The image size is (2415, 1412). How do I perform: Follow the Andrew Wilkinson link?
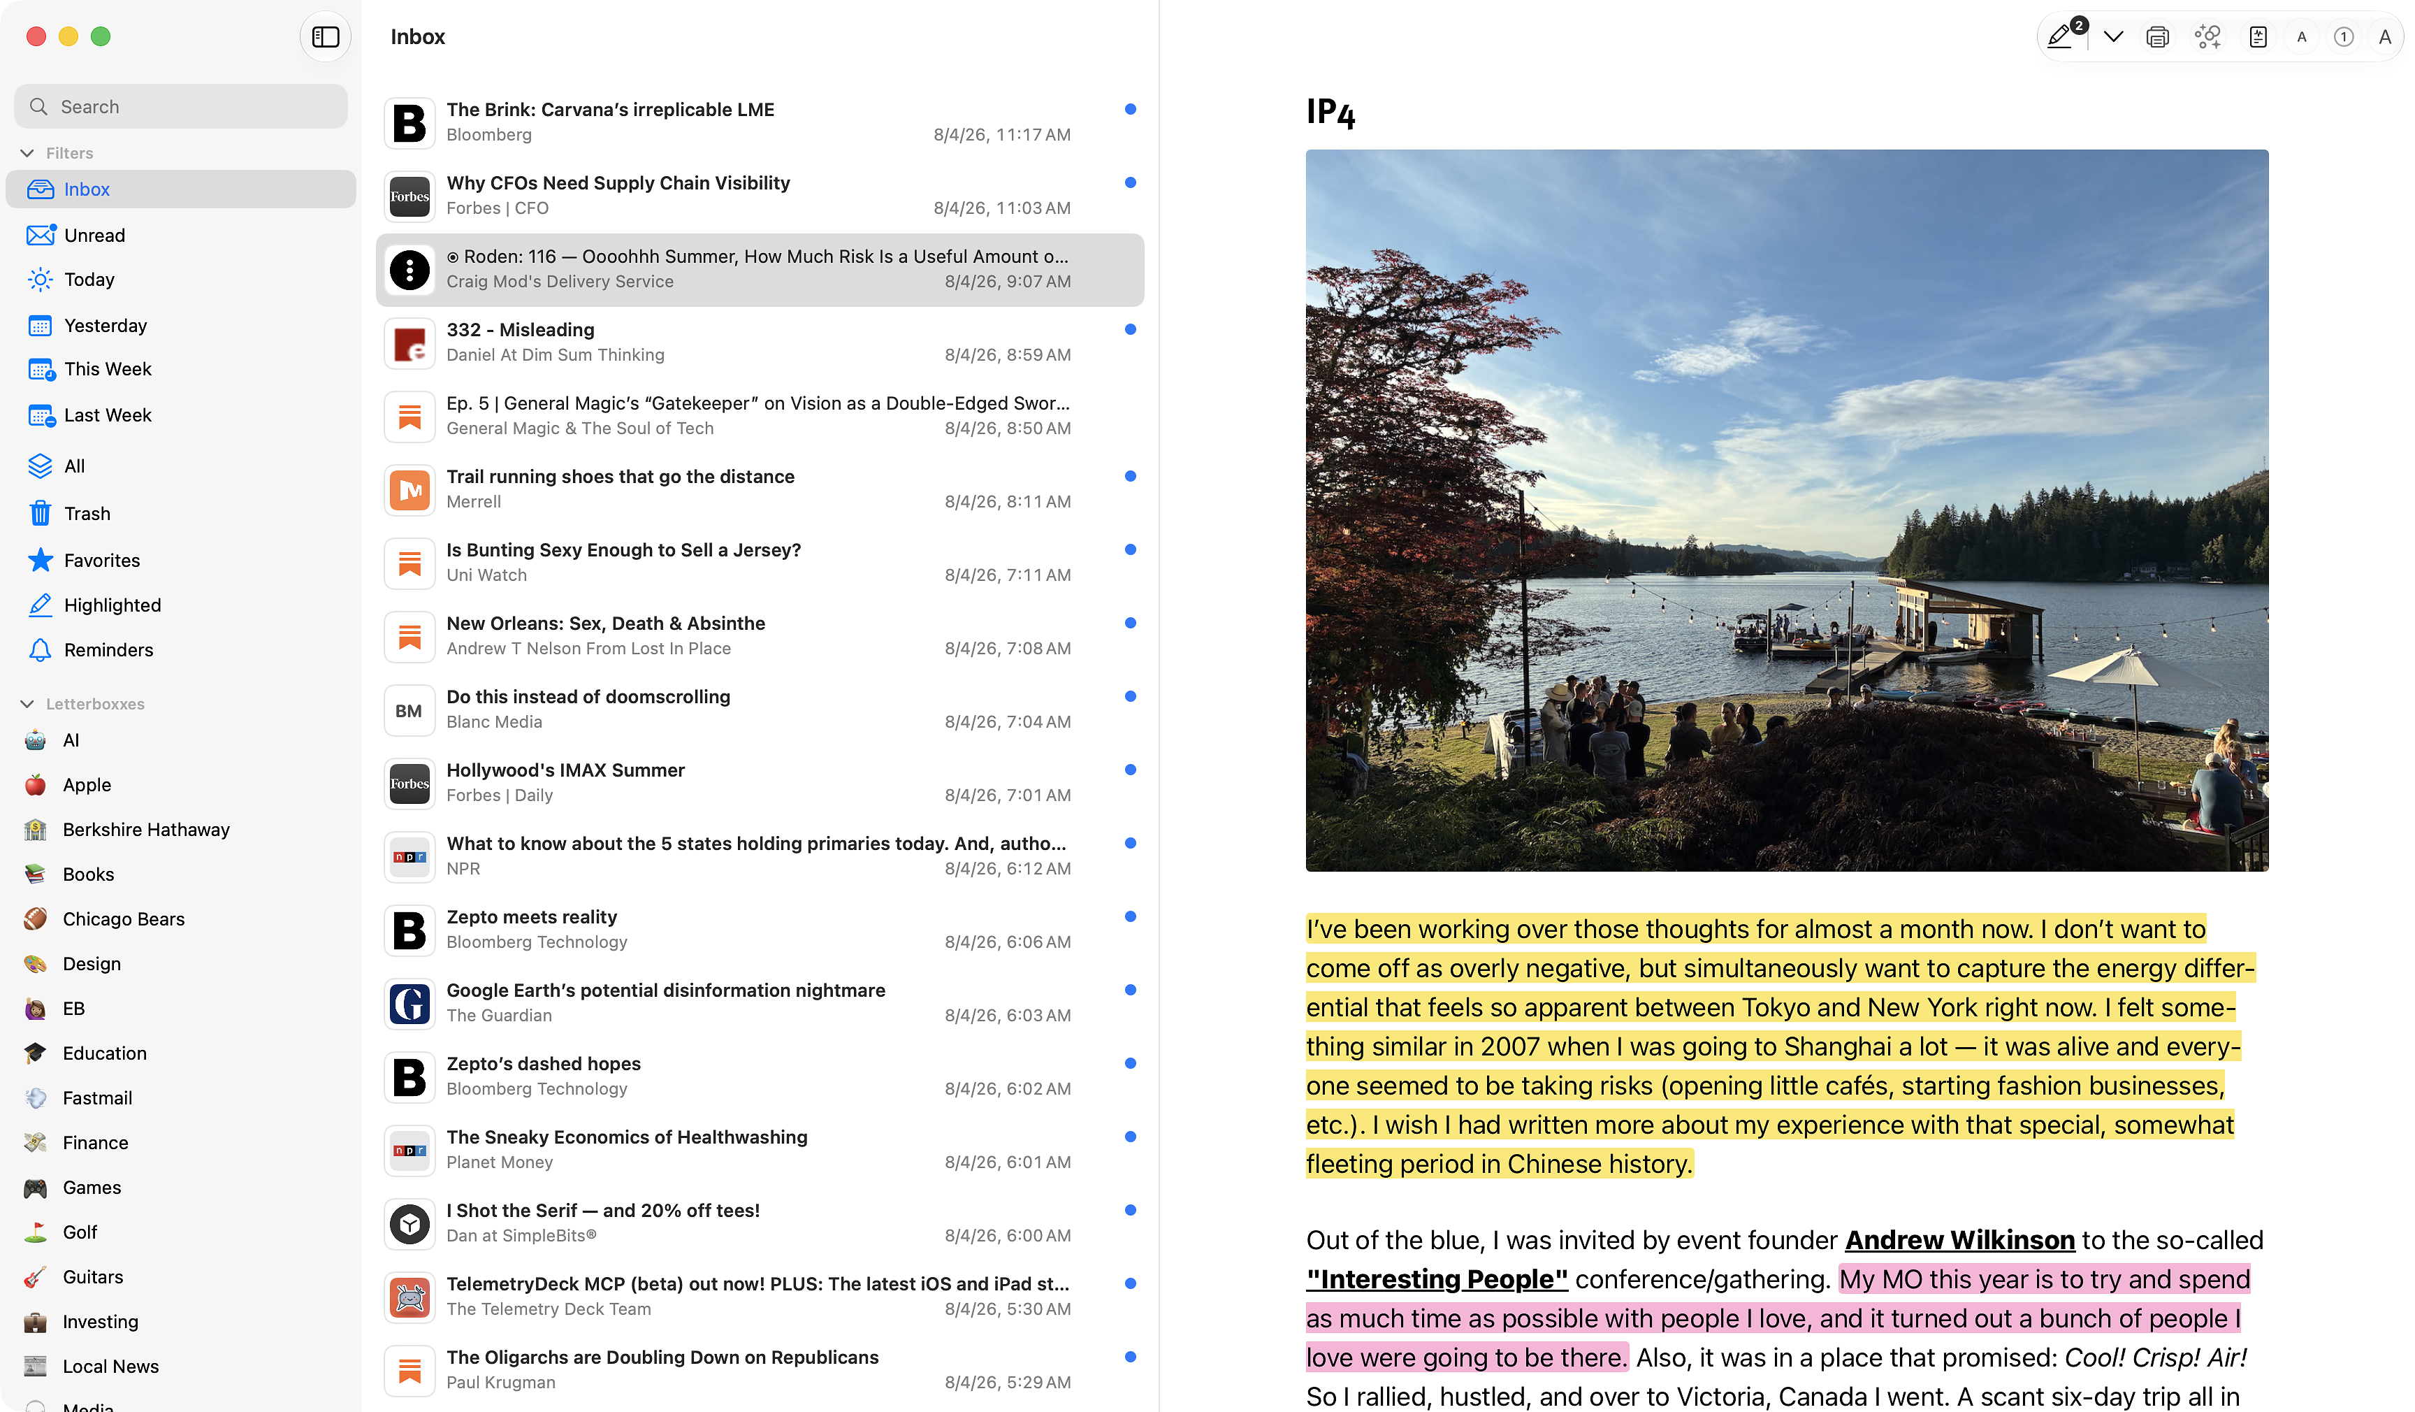(x=1960, y=1241)
